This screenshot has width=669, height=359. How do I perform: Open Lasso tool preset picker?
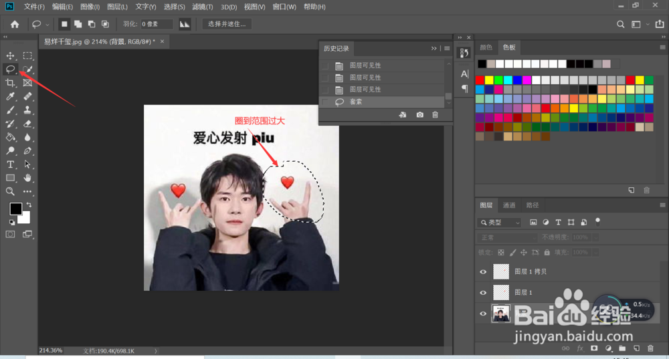tap(47, 24)
